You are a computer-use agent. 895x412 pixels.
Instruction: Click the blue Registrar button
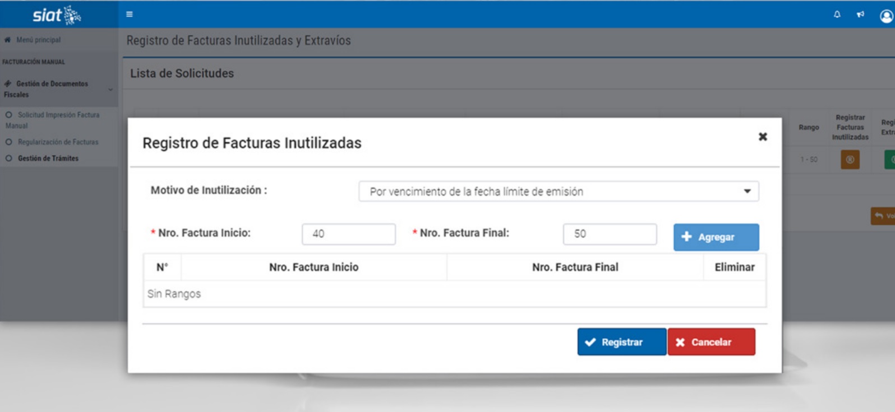(x=621, y=342)
